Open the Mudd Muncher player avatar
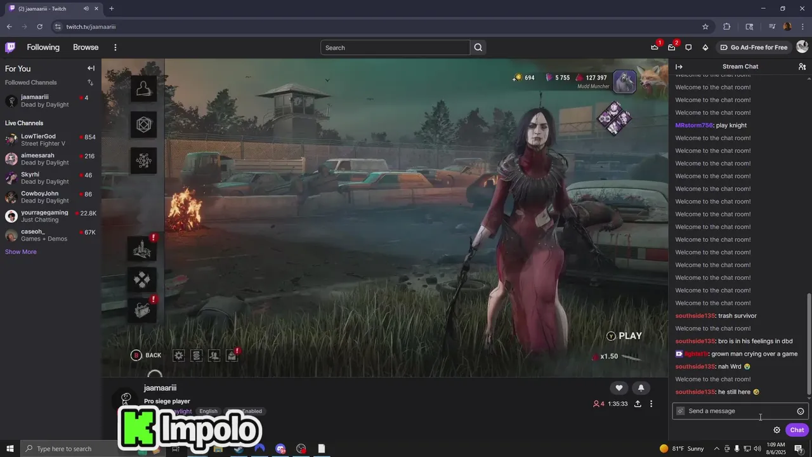The width and height of the screenshot is (812, 457). [x=624, y=82]
